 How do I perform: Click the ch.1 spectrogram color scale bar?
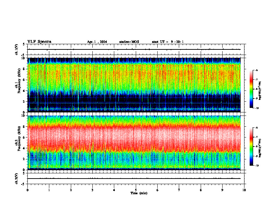tap(251, 89)
